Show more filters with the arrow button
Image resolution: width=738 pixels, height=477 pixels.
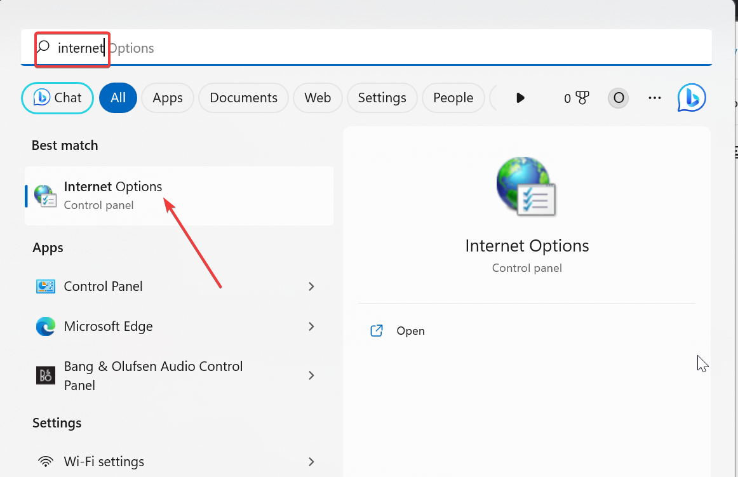520,98
